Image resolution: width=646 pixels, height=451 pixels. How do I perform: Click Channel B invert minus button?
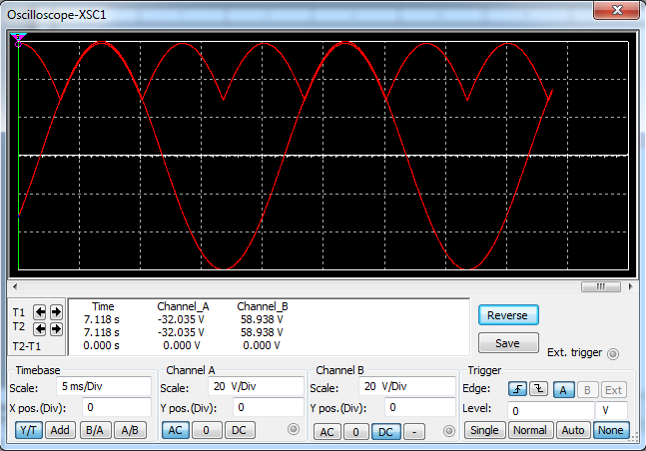tap(414, 432)
